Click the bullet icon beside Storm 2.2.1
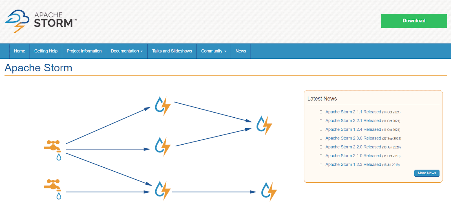The height and width of the screenshot is (210, 451). pos(321,120)
